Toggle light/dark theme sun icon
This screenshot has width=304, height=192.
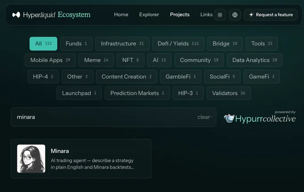coord(220,15)
